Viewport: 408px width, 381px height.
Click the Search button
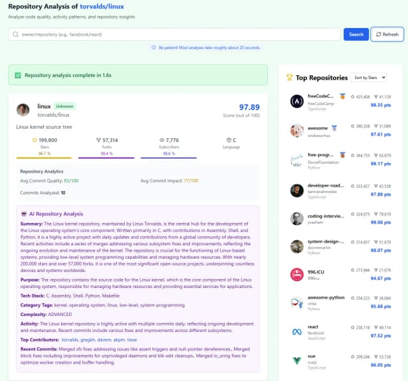click(x=356, y=34)
